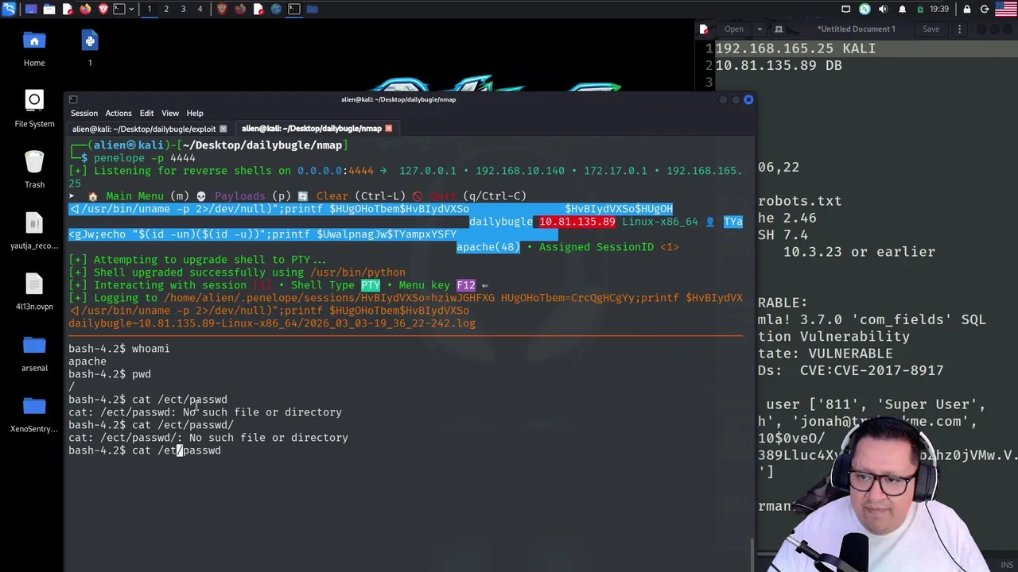Open the terminal Actions menu
The width and height of the screenshot is (1018, 572).
pos(119,113)
